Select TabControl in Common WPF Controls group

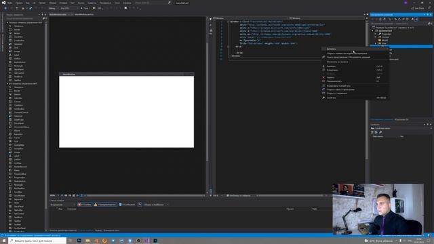pos(19,73)
